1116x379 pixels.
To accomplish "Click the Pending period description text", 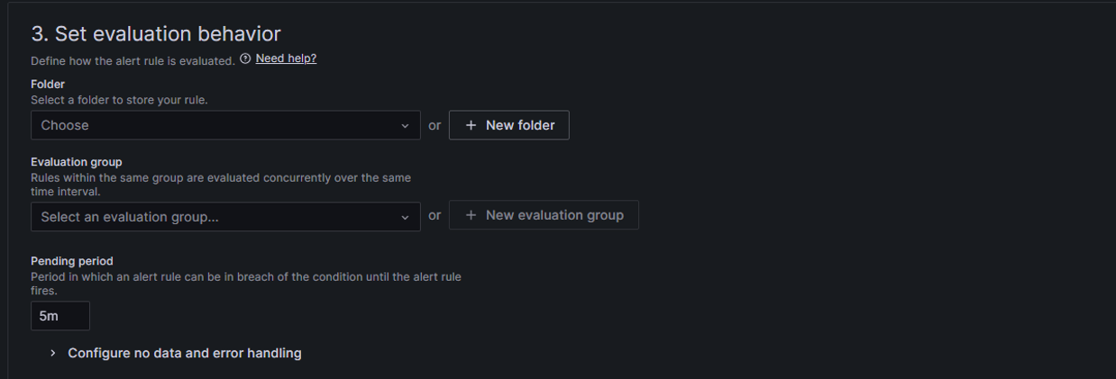I will [x=245, y=277].
